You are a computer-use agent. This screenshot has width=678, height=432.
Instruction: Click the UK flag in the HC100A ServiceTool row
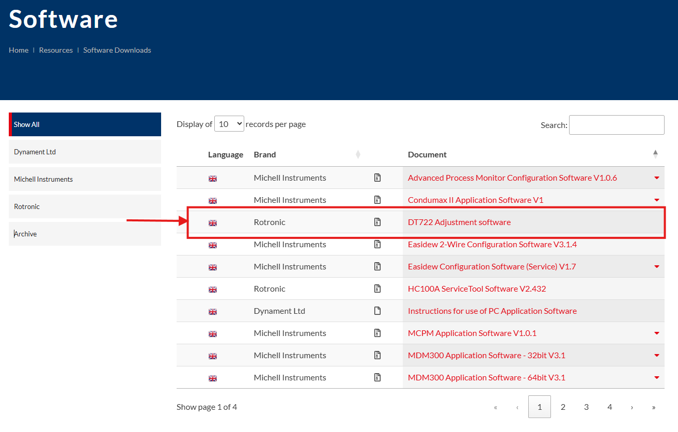[x=213, y=290]
